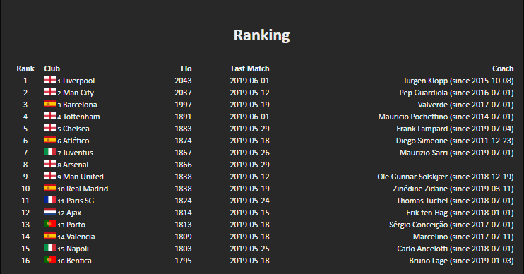This screenshot has height=274, width=524.
Task: Click the Elo column header
Action: point(186,68)
